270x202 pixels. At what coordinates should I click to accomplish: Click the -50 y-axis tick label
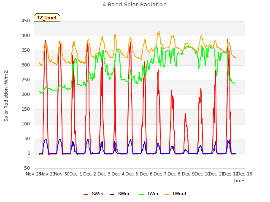pos(26,168)
